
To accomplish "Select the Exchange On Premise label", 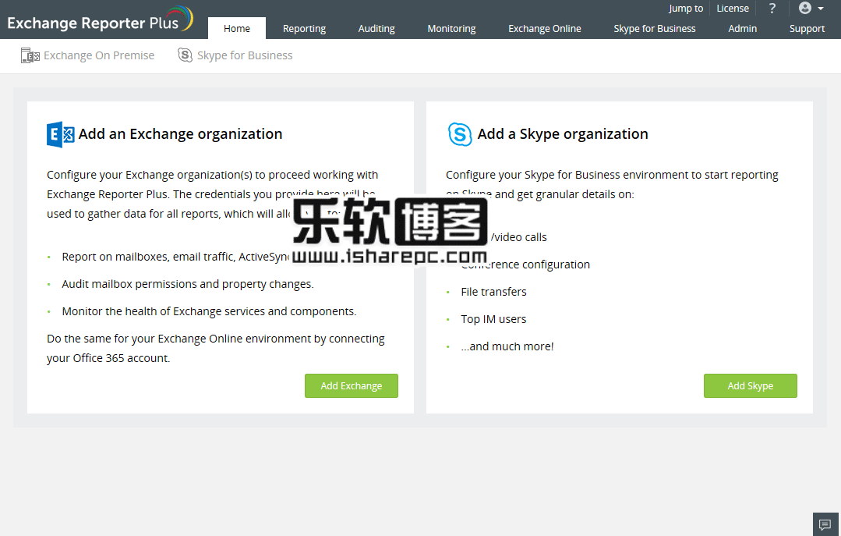I will click(99, 55).
